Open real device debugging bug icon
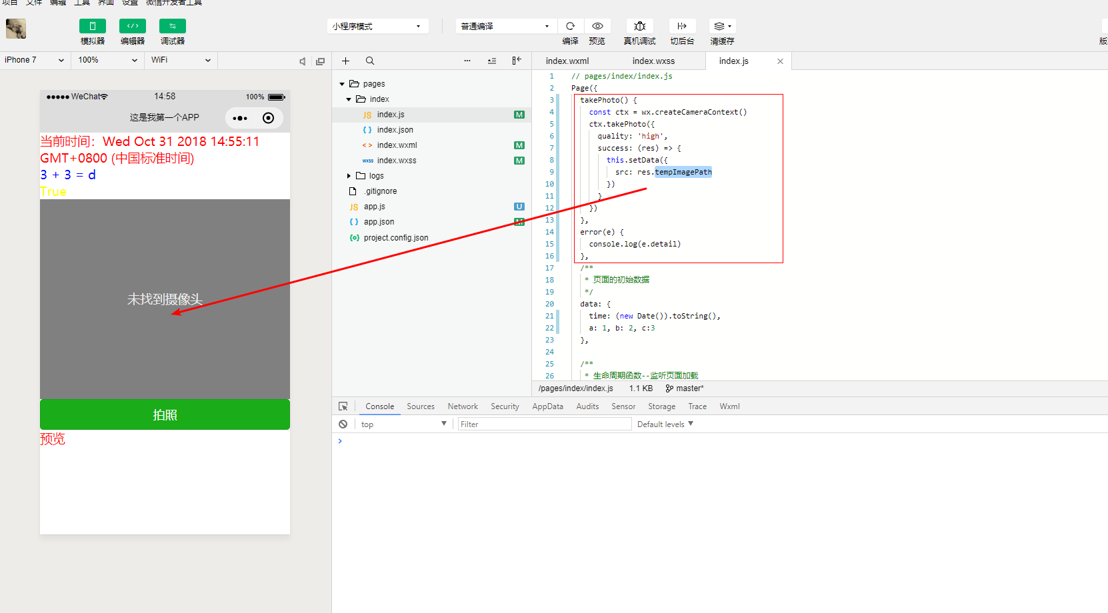This screenshot has height=613, width=1108. point(639,26)
